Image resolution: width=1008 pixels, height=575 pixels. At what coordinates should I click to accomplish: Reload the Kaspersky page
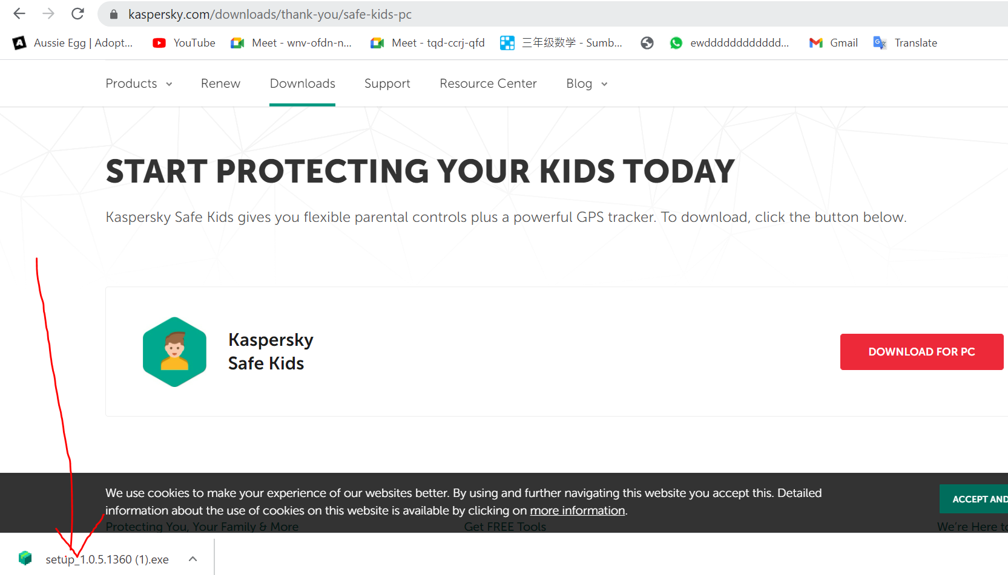(x=77, y=14)
